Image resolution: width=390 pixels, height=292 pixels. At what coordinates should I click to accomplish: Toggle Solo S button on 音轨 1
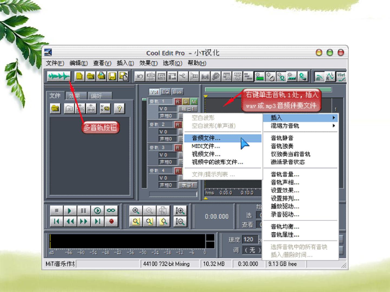point(186,102)
